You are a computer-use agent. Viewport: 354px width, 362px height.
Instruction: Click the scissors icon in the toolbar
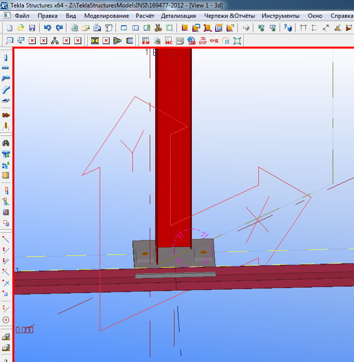pos(158,28)
